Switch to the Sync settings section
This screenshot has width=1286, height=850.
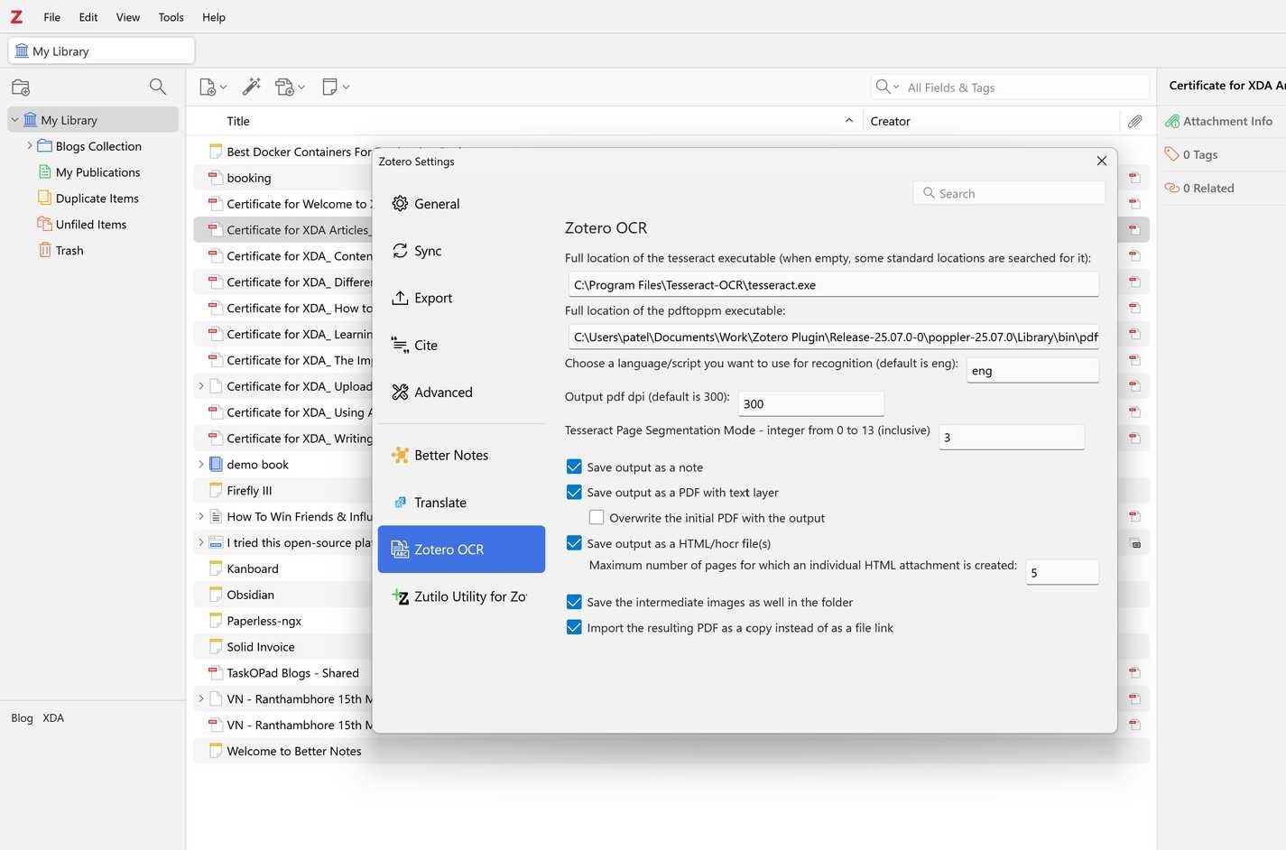[x=427, y=251]
